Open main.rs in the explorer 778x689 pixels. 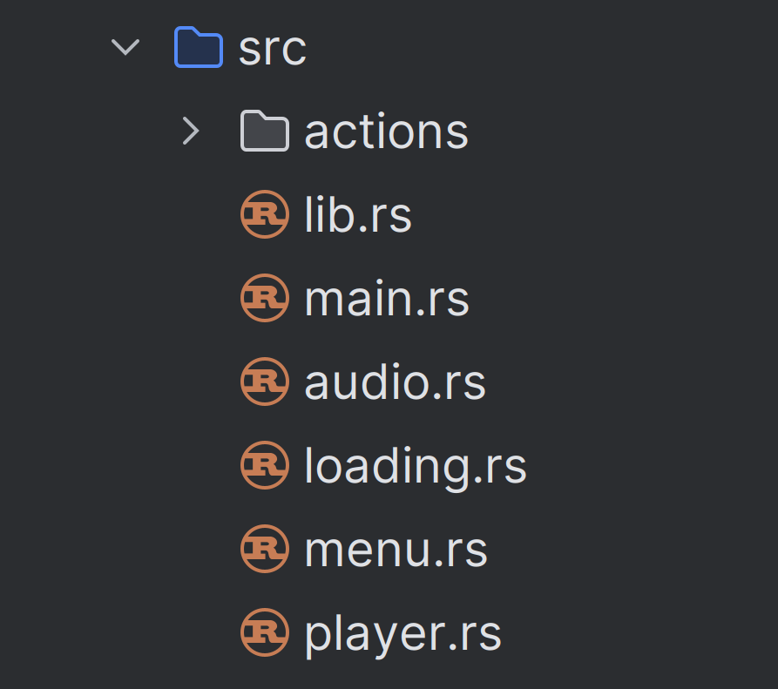tap(385, 298)
